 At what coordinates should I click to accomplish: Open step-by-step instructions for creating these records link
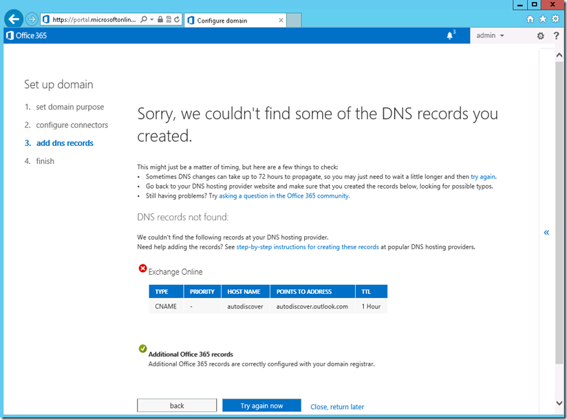(x=308, y=247)
